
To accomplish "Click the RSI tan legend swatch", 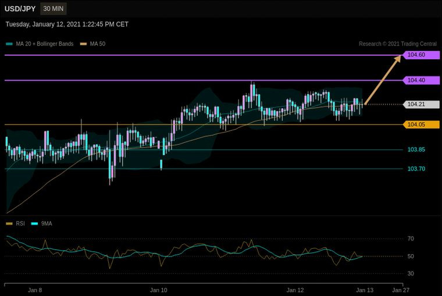I will pyautogui.click(x=9, y=223).
